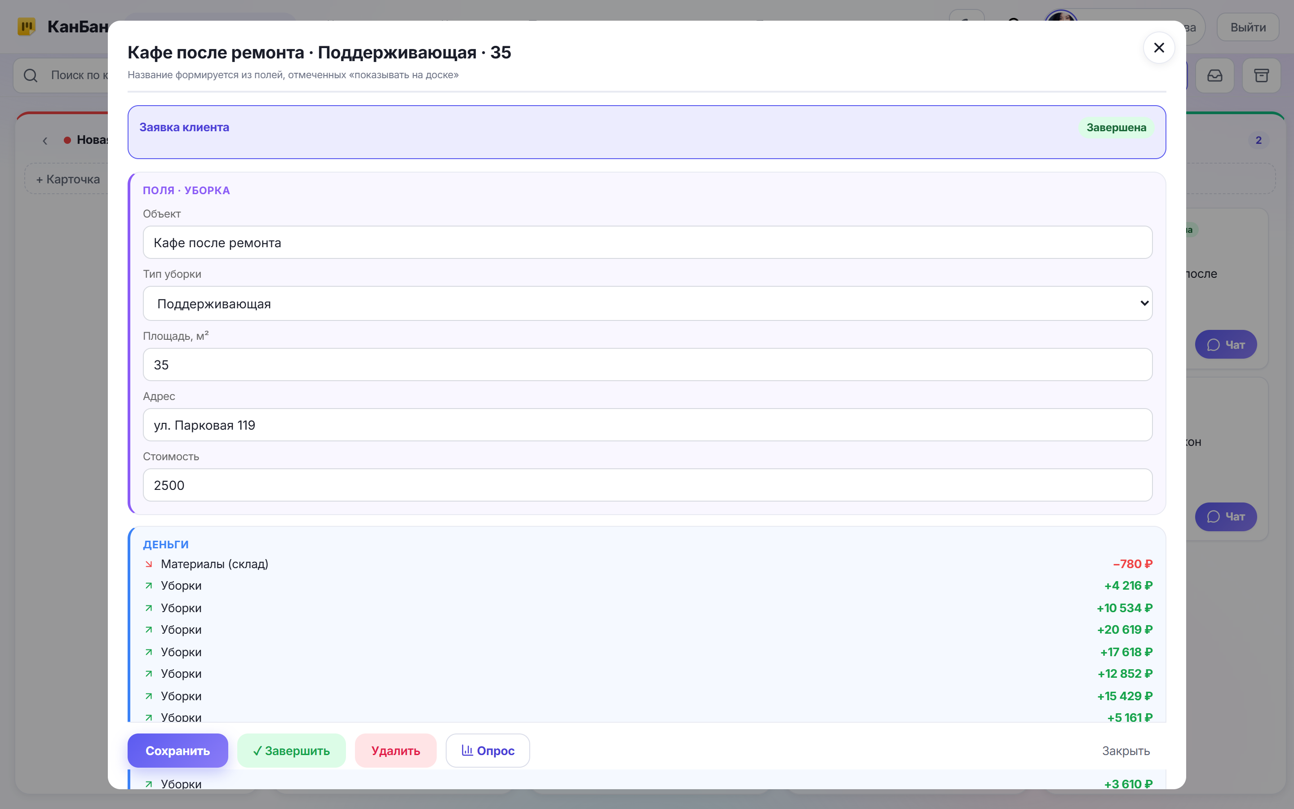
Task: Click the amount +3 610 ₽
Action: pos(1128,784)
